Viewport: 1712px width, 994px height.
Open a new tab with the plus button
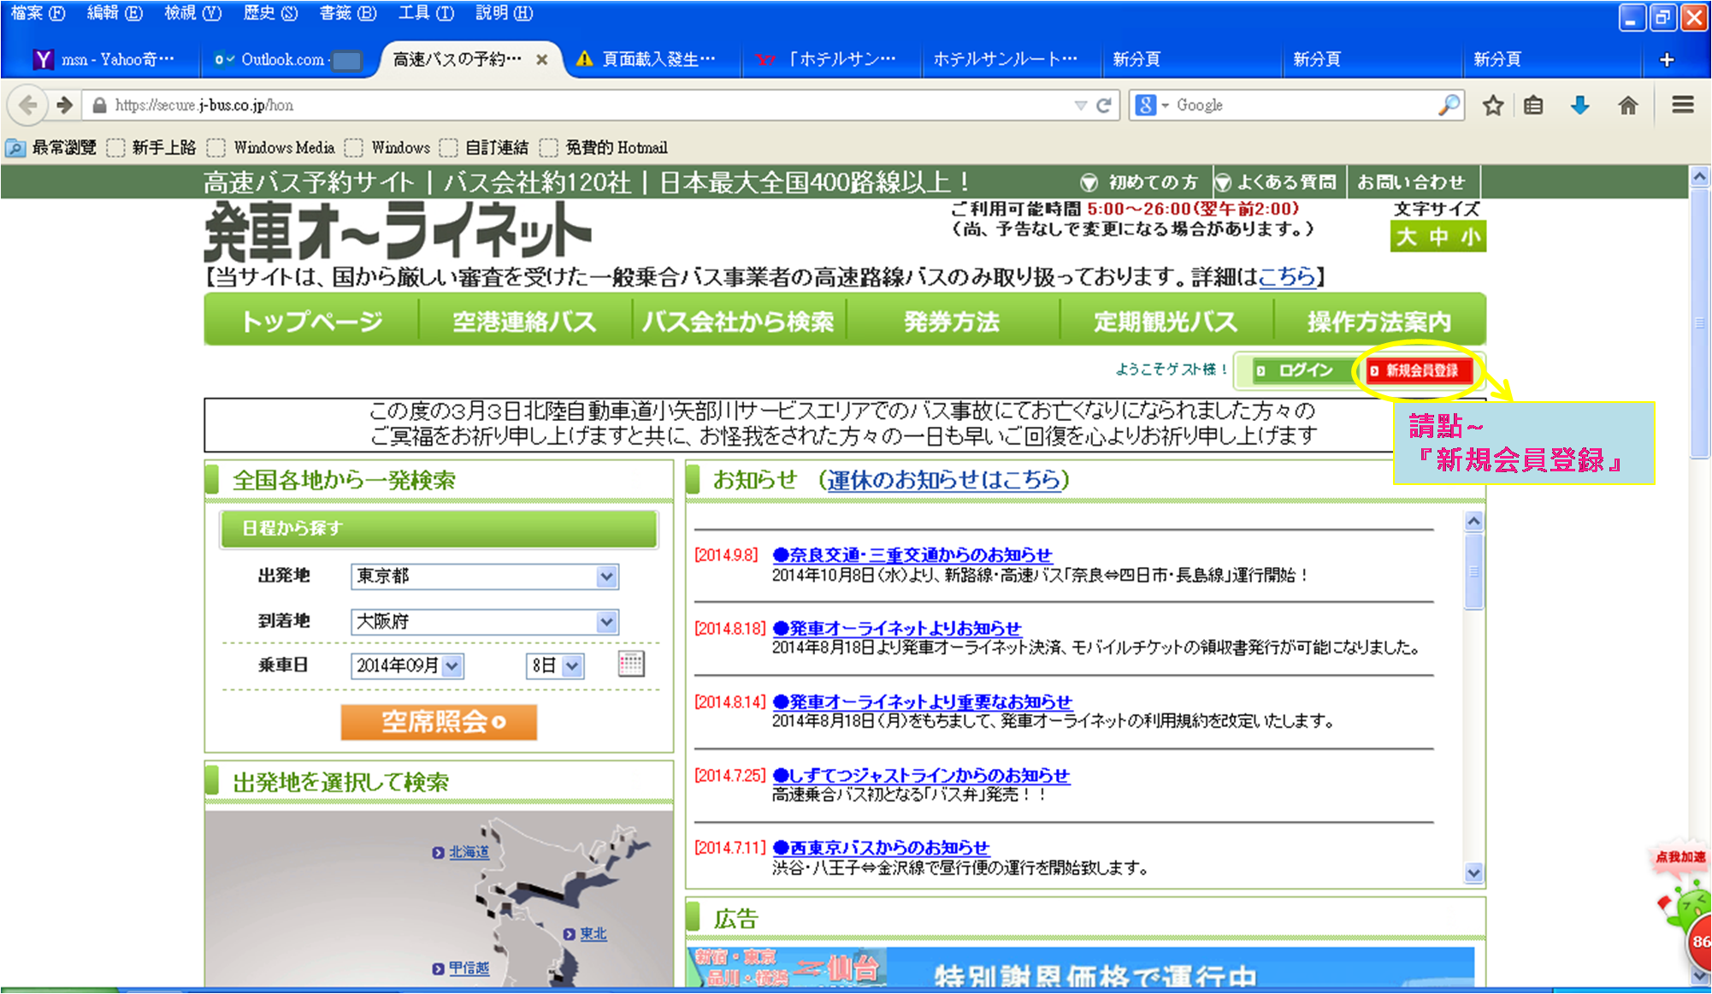pos(1666,60)
